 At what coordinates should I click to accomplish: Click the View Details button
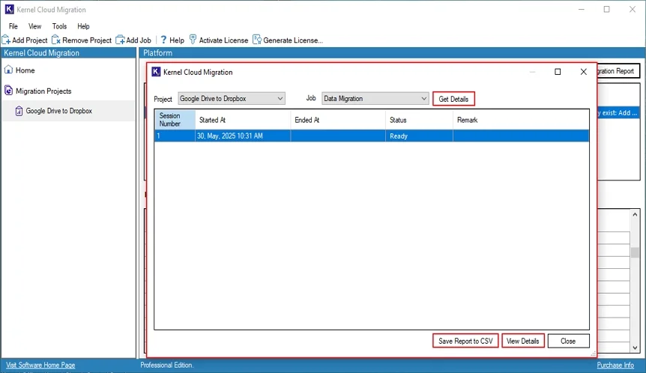point(523,341)
